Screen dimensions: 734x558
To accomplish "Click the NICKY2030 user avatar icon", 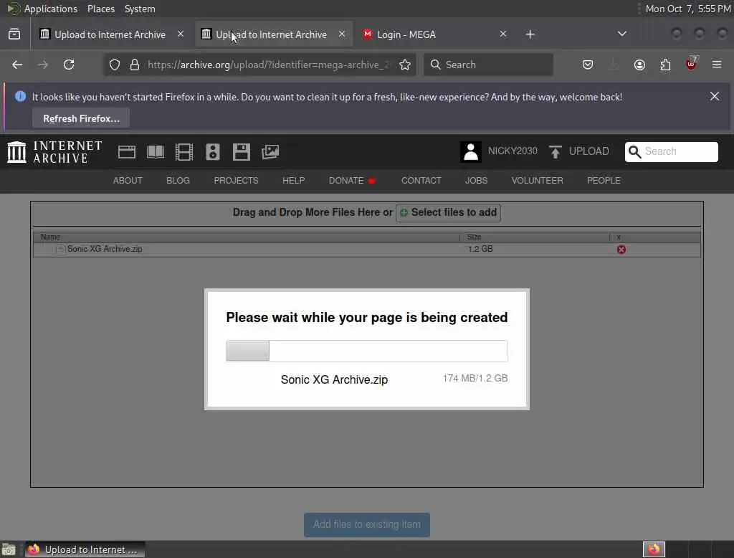I will coord(470,152).
